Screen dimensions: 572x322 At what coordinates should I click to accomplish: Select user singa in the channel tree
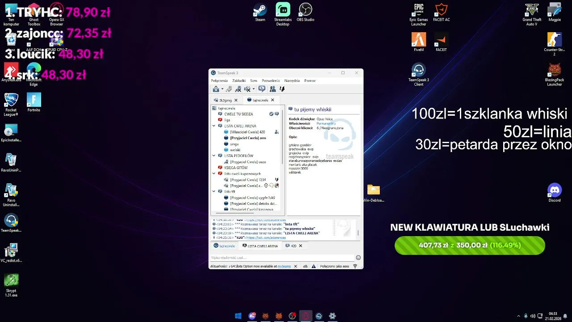coord(234,144)
